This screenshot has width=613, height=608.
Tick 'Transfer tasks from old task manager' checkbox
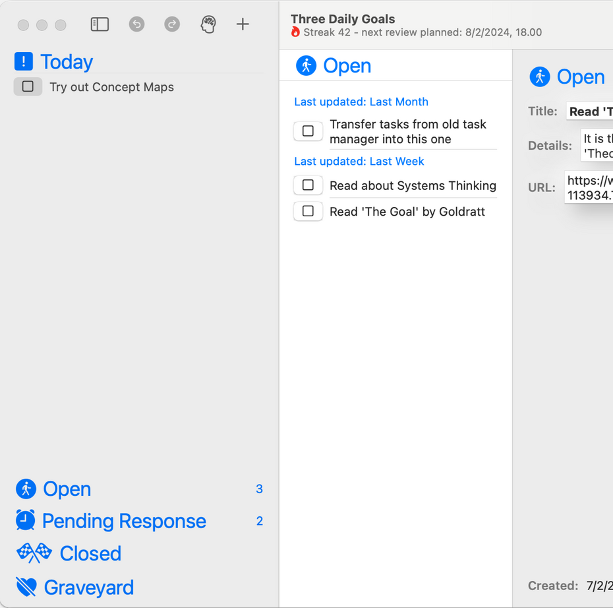(x=308, y=131)
